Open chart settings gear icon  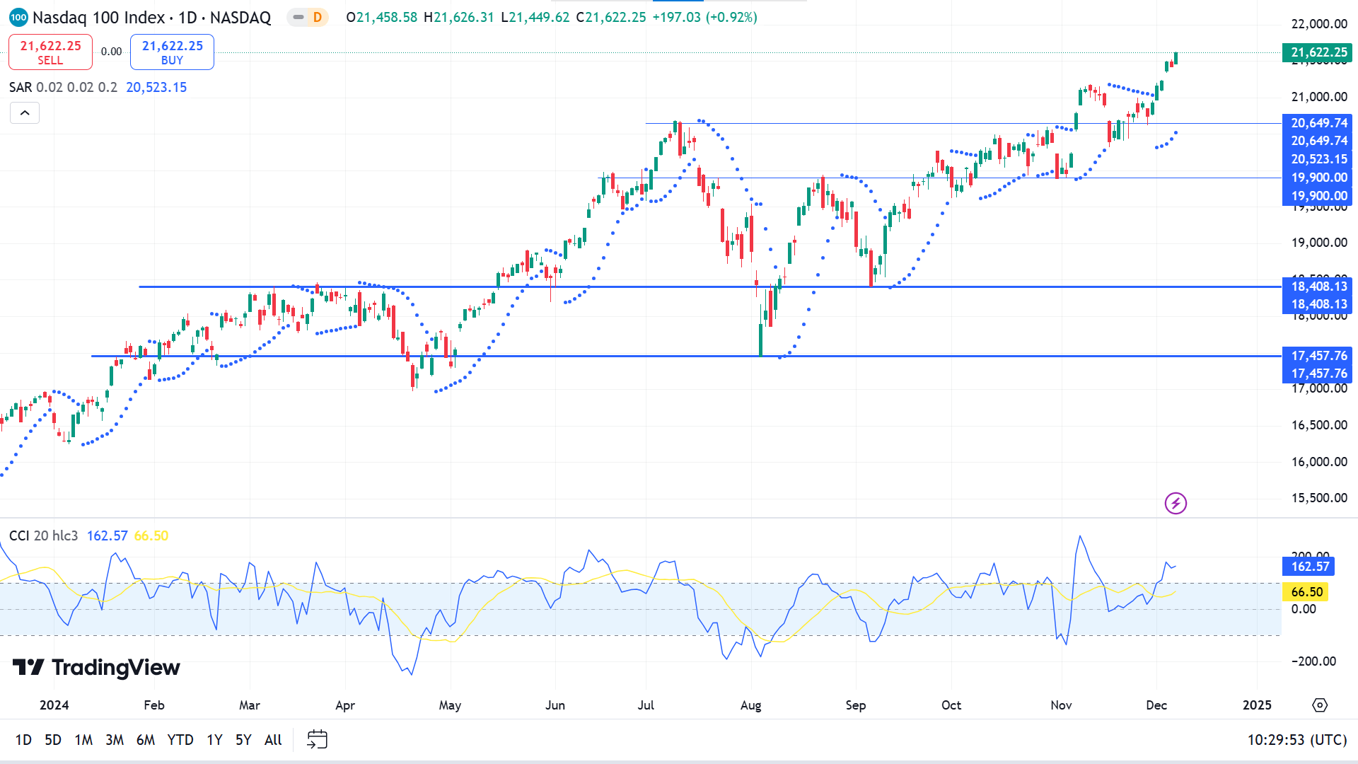point(1320,705)
